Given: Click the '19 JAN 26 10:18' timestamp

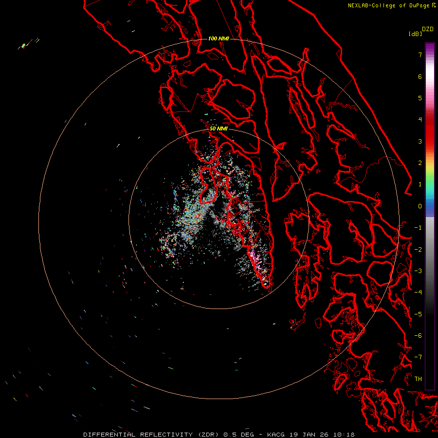Looking at the screenshot, I should pos(322,435).
